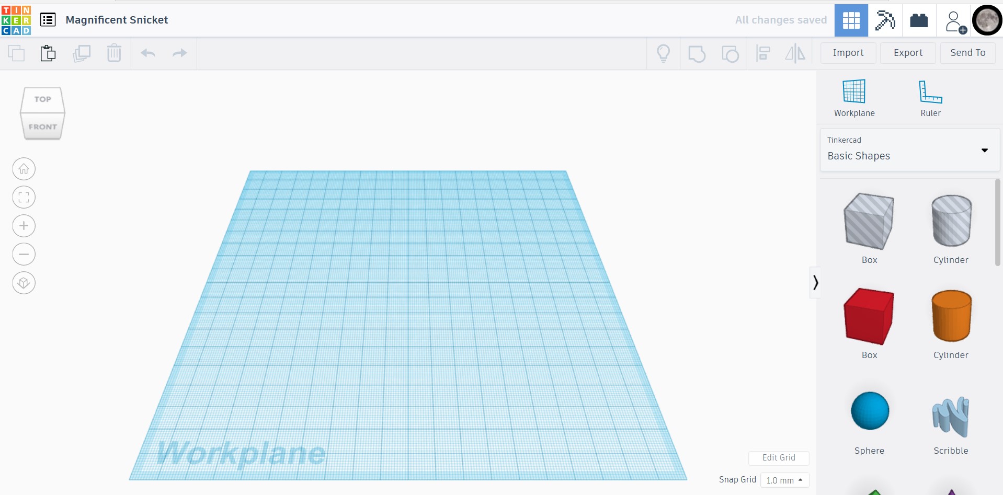
Task: Click the shapes panel scrollbar
Action: click(998, 222)
